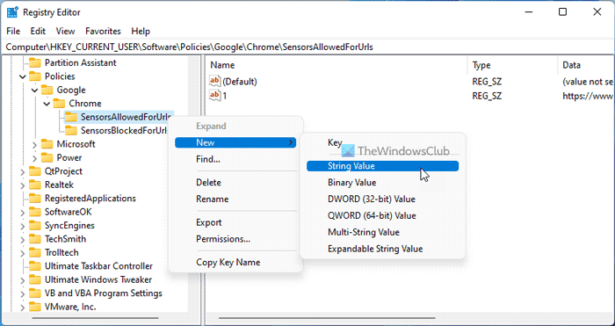615x326 pixels.
Task: Click the Ultimate Taskbar Controller folder icon
Action: click(x=35, y=266)
